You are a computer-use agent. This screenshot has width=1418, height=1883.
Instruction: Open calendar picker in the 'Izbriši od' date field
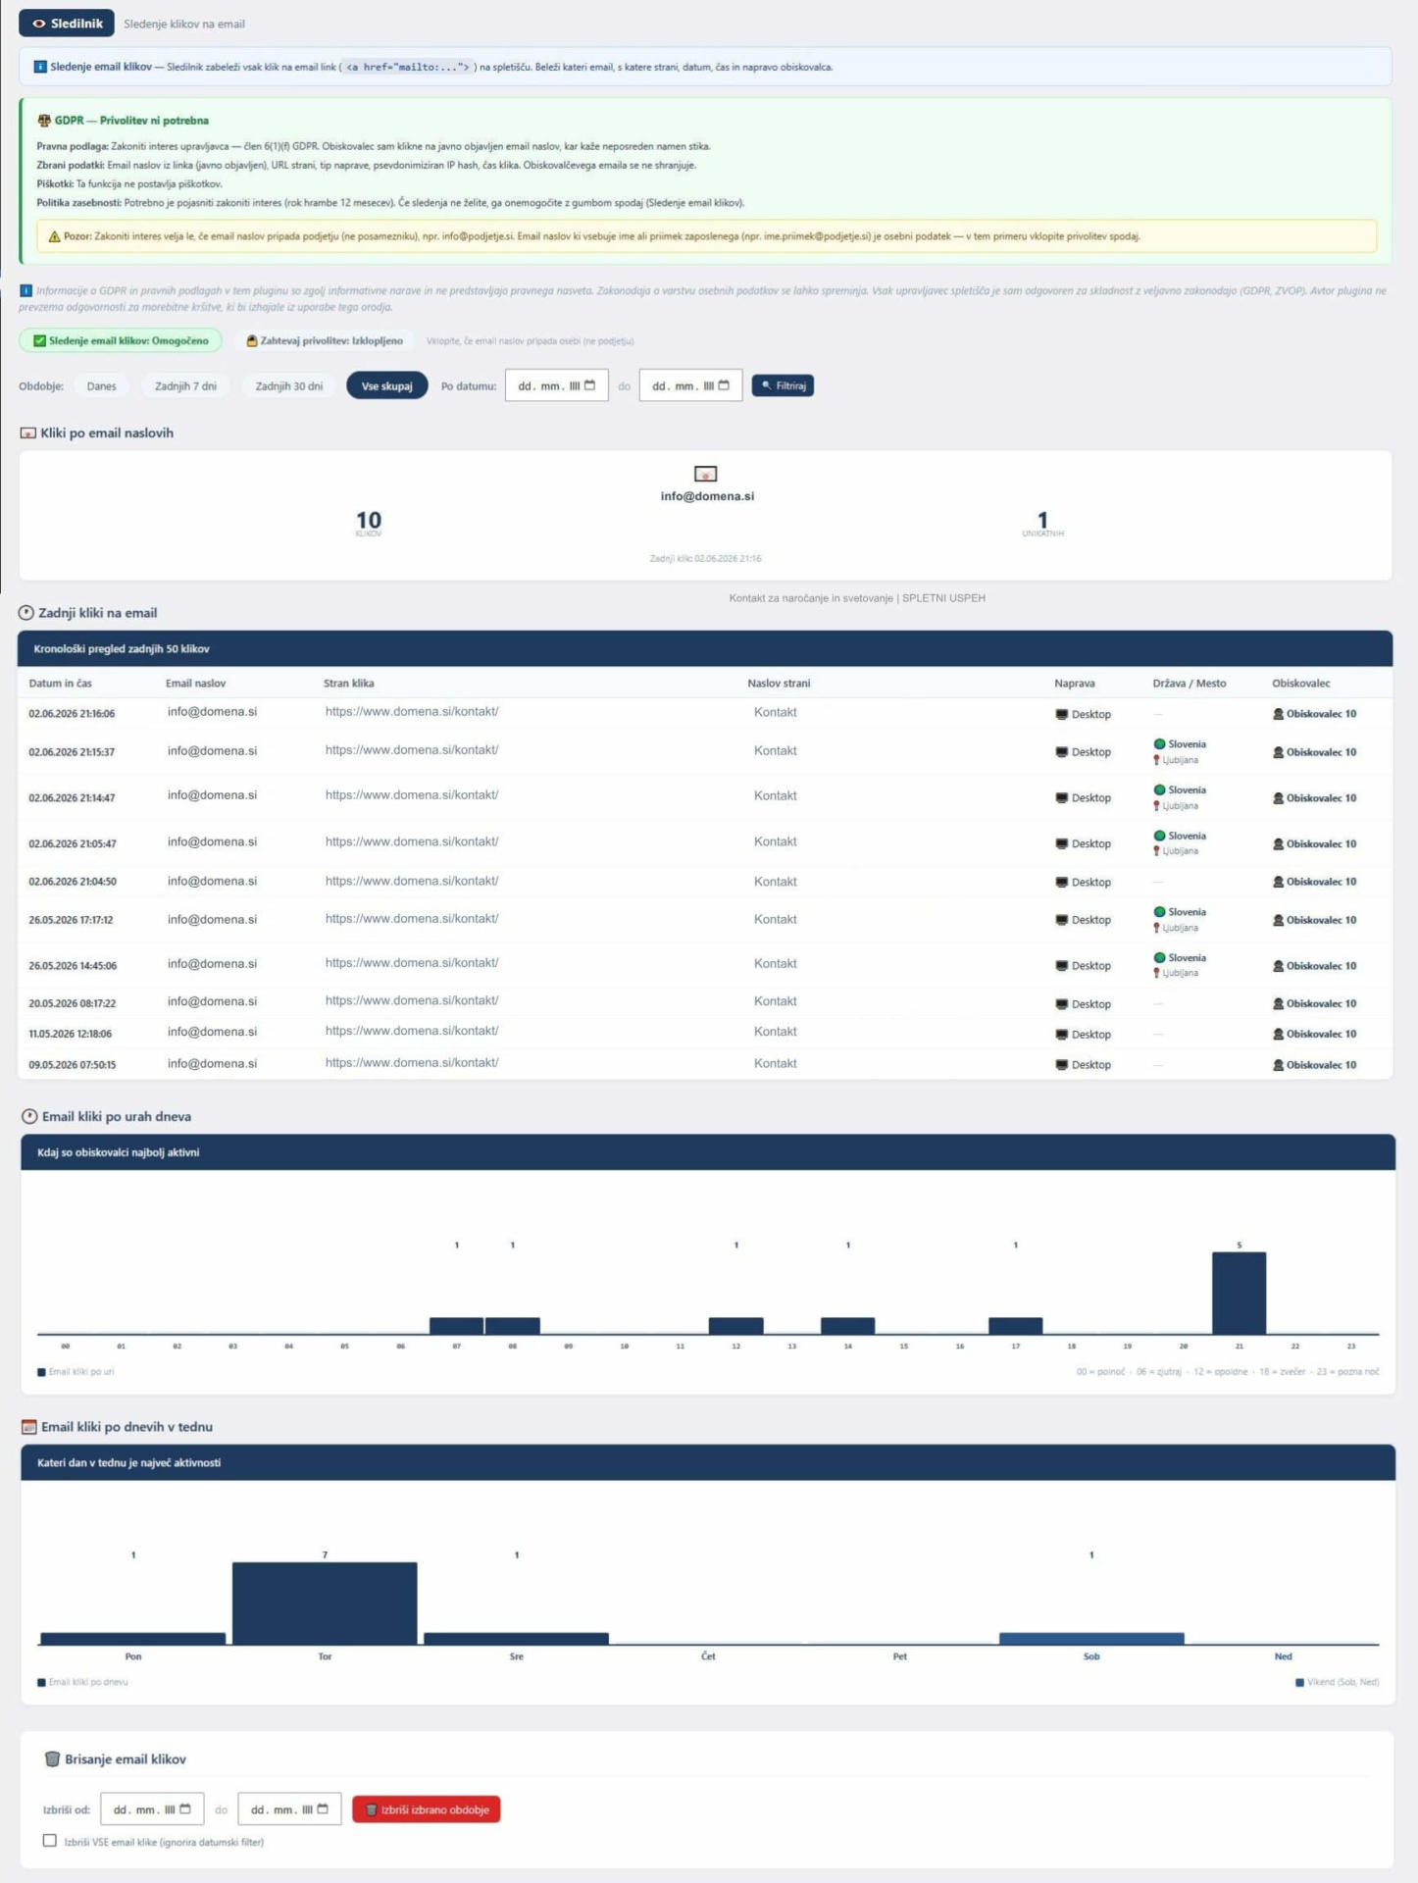click(185, 1809)
